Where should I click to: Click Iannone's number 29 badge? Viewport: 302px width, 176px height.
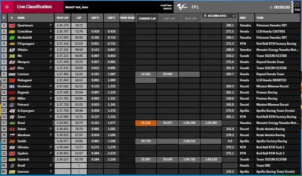click(12, 172)
